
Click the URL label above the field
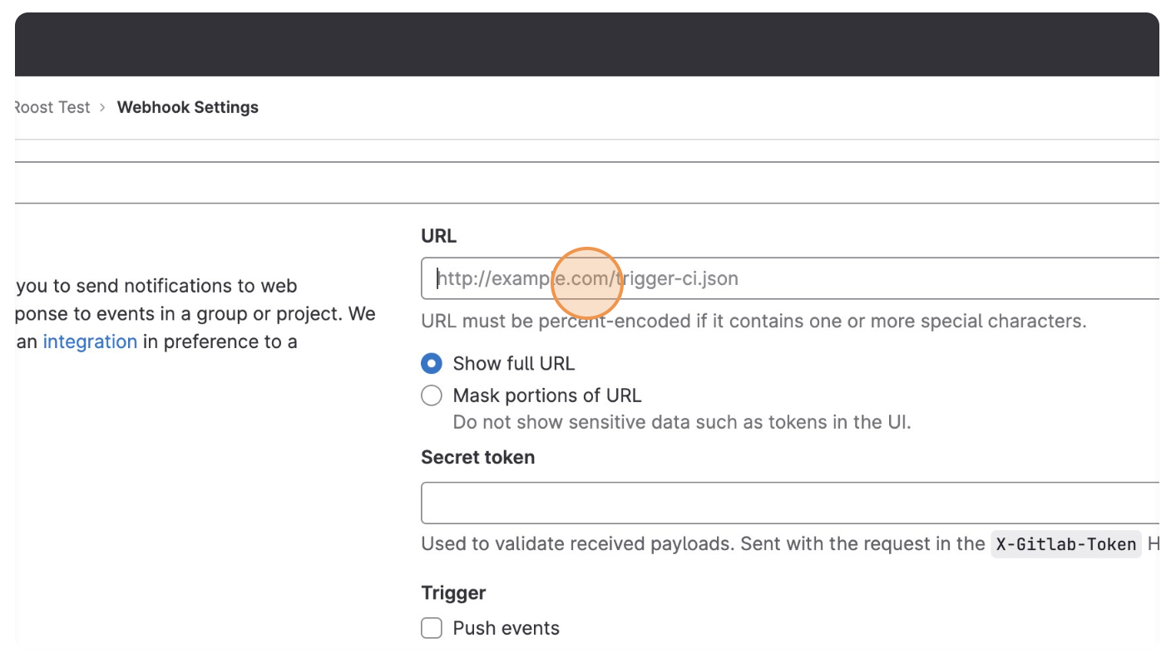click(x=438, y=236)
